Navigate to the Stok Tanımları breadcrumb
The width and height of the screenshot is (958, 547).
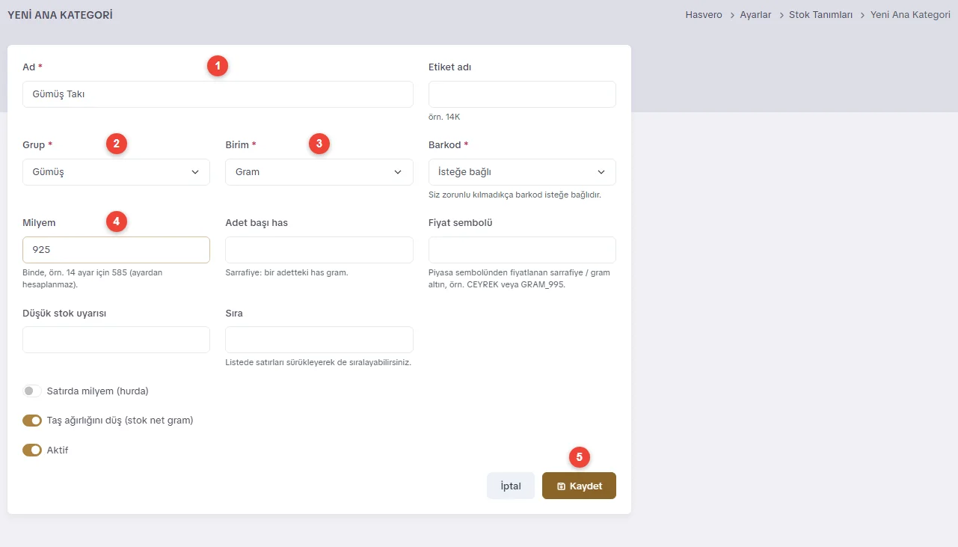click(x=821, y=15)
